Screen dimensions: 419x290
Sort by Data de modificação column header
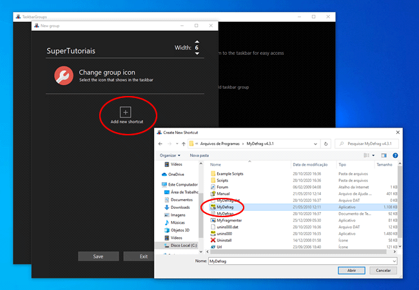pos(311,164)
